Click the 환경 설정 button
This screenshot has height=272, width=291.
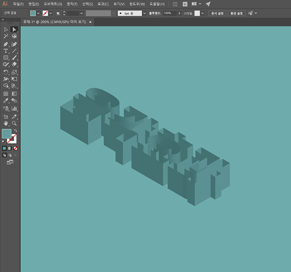click(x=237, y=14)
